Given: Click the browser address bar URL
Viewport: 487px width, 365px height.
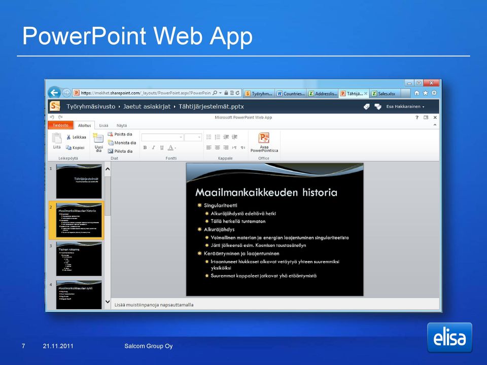Looking at the screenshot, I should click(146, 93).
